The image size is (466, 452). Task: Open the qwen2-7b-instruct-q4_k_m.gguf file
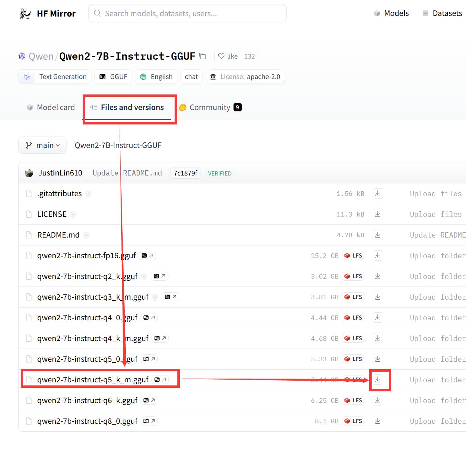click(93, 339)
